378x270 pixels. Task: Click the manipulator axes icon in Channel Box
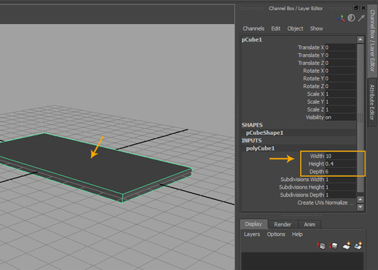coord(341,18)
